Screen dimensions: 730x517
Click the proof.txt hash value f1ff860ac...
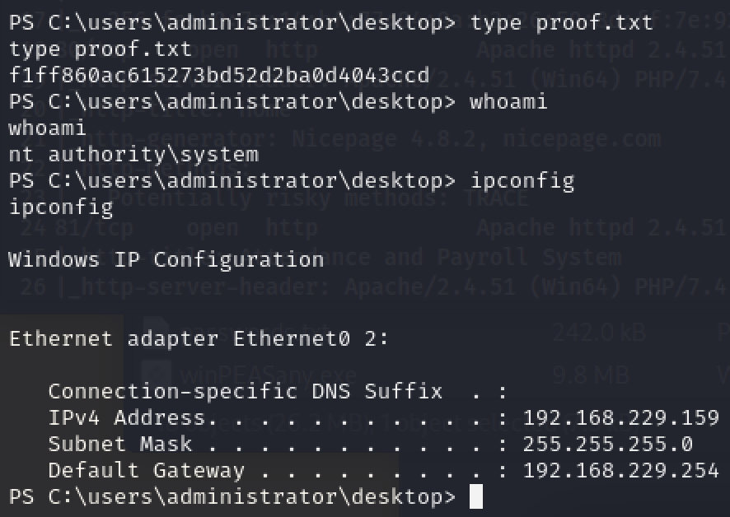(219, 76)
